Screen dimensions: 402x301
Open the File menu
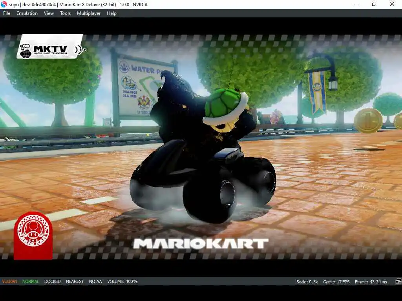[7, 13]
